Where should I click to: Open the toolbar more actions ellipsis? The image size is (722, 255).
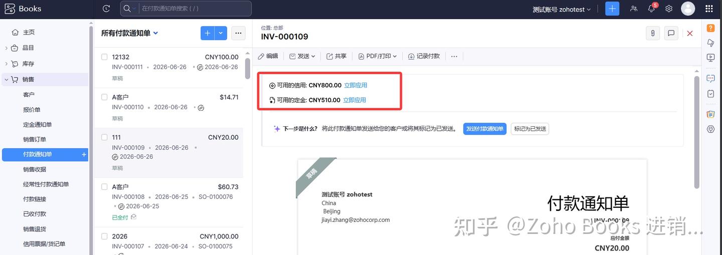coord(454,57)
